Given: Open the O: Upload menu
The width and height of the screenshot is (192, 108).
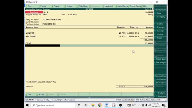Looking at the screenshot, I should (x=70, y=6).
